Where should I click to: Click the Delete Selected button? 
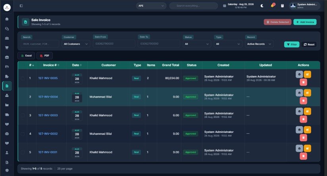click(x=277, y=22)
